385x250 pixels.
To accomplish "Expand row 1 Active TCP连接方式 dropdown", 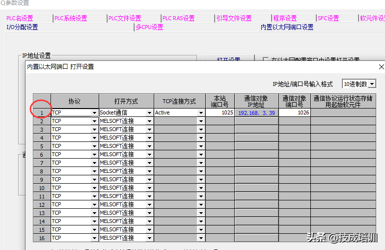I will click(201, 112).
